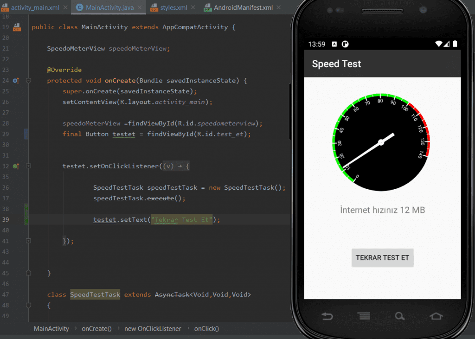This screenshot has height=339, width=475.
Task: Select the MainActivity breadcrumb
Action: pyautogui.click(x=51, y=329)
